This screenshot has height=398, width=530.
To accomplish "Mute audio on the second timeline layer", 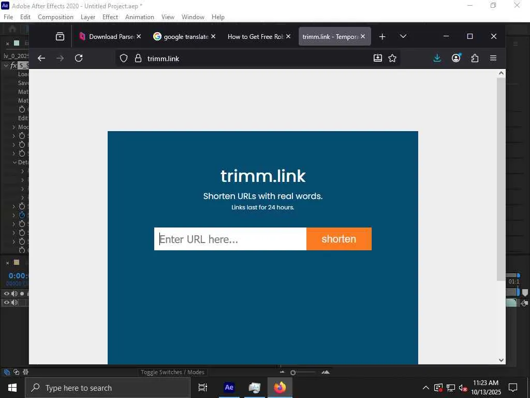I will click(x=14, y=302).
